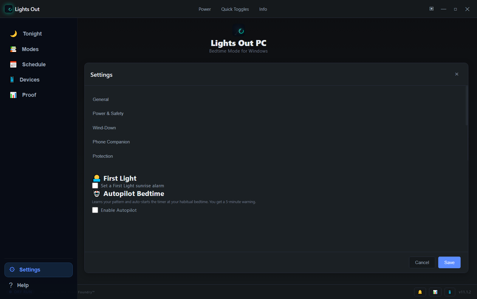Click the sunrise icon beside First Light
The image size is (477, 299).
pyautogui.click(x=97, y=178)
